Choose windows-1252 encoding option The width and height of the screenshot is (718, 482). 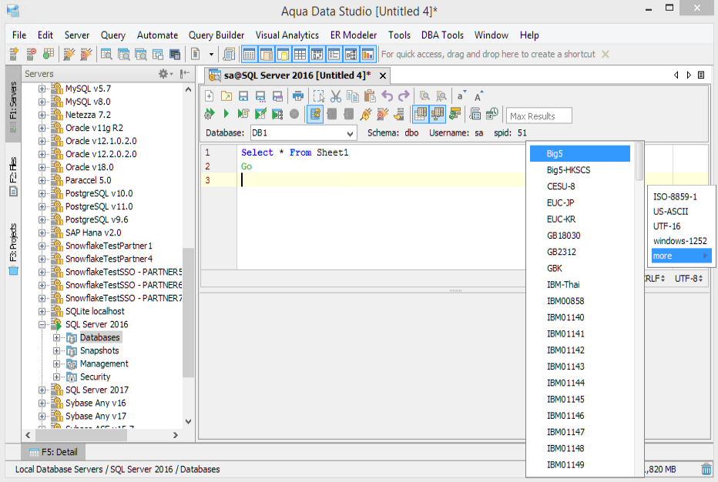(x=680, y=241)
